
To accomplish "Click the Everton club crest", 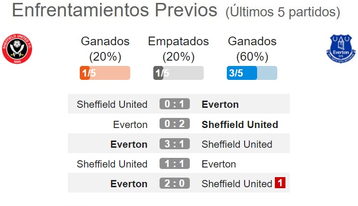I will pos(341,49).
